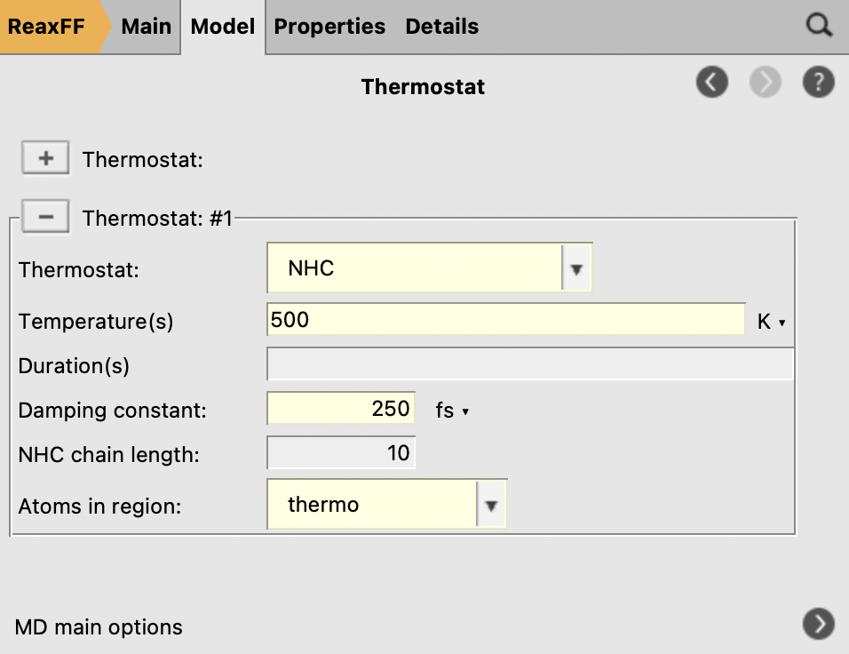Open the Properties tab
This screenshot has width=849, height=654.
point(329,27)
